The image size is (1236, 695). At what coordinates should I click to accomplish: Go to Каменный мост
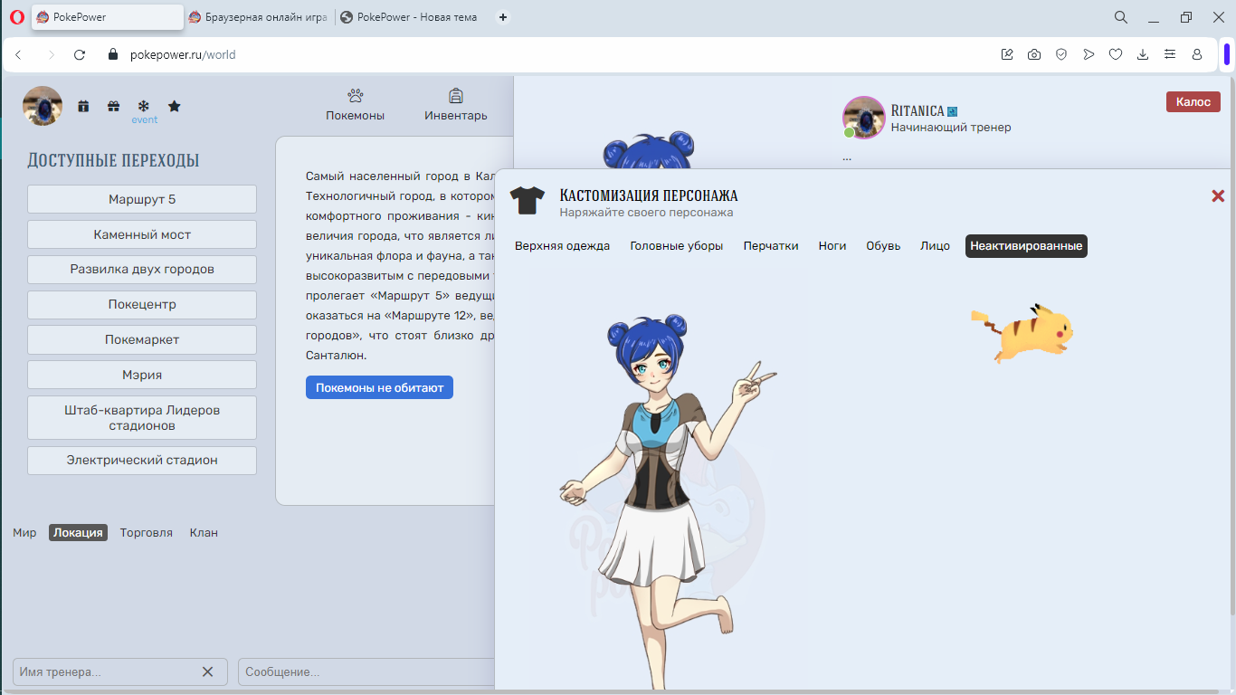pyautogui.click(x=142, y=234)
